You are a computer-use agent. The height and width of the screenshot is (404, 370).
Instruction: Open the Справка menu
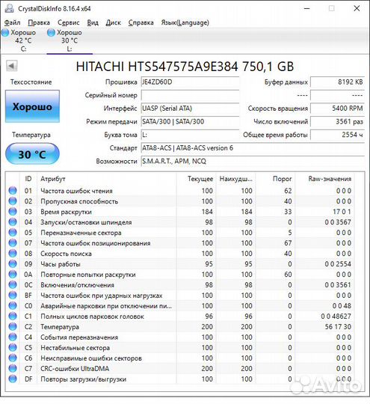tap(141, 22)
